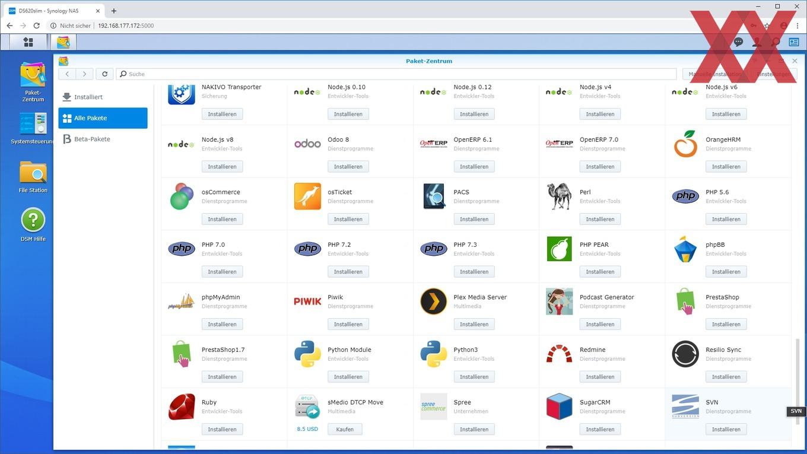Image resolution: width=807 pixels, height=454 pixels.
Task: Install Python3 package
Action: click(474, 377)
